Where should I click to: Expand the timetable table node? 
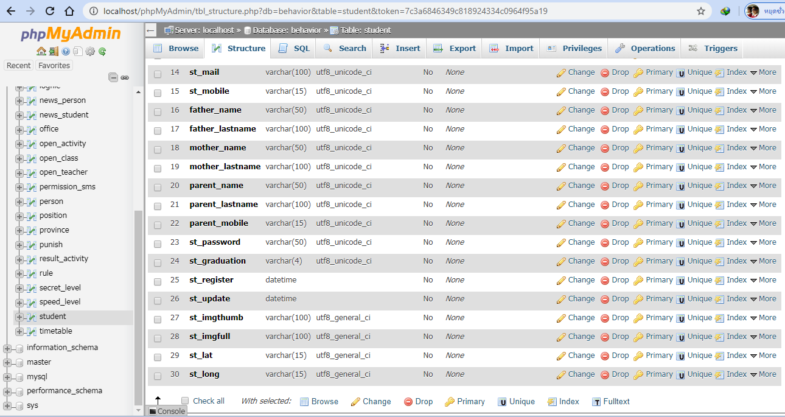pyautogui.click(x=19, y=332)
